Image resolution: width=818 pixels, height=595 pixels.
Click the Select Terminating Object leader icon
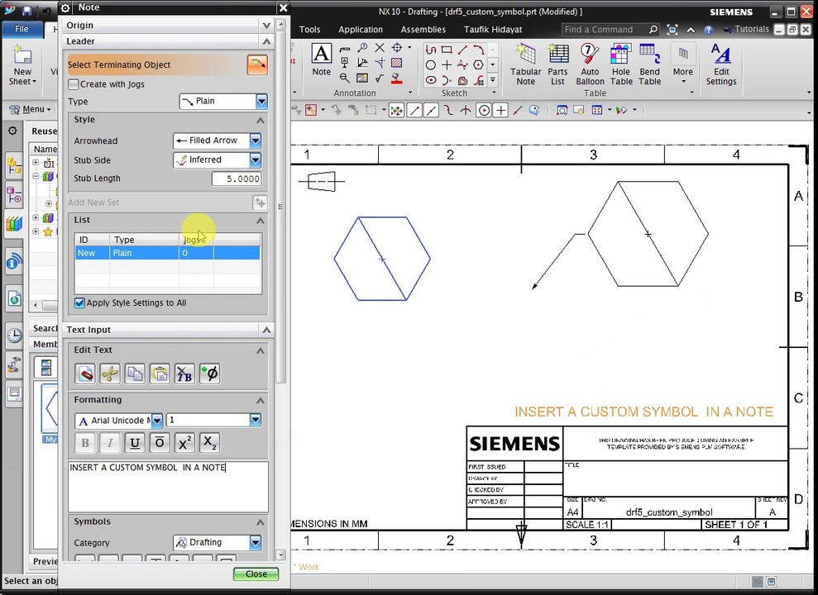[x=258, y=64]
